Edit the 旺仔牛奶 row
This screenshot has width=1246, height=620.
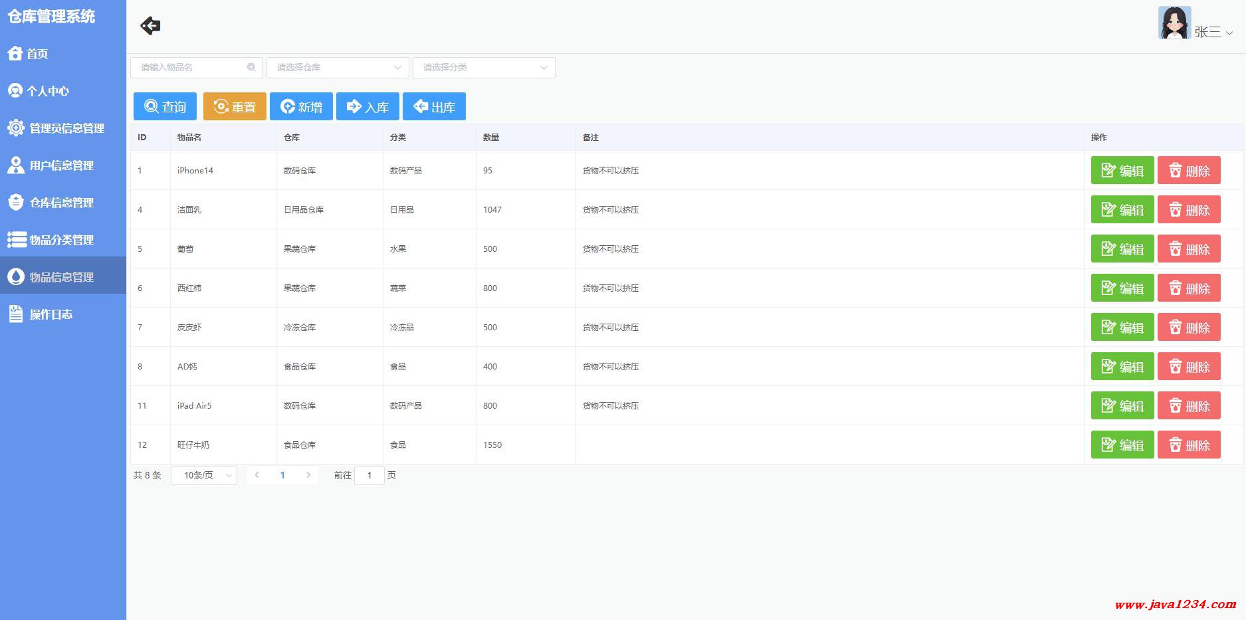click(x=1122, y=445)
